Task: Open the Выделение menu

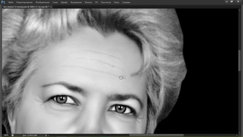Action: pyautogui.click(x=76, y=2)
